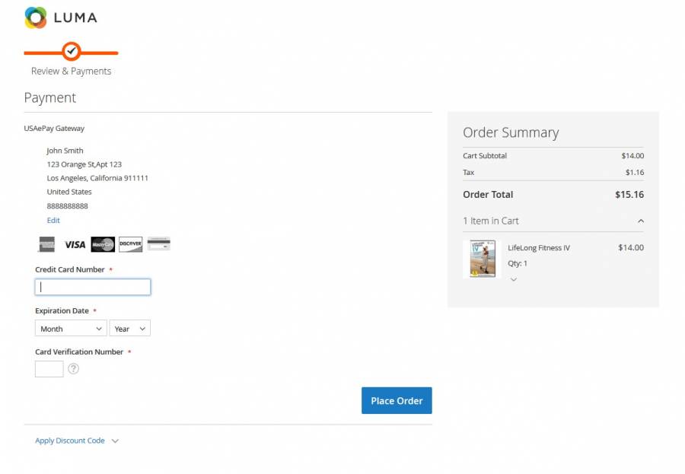Click the generic credit card icon
This screenshot has height=474, width=685.
(158, 244)
